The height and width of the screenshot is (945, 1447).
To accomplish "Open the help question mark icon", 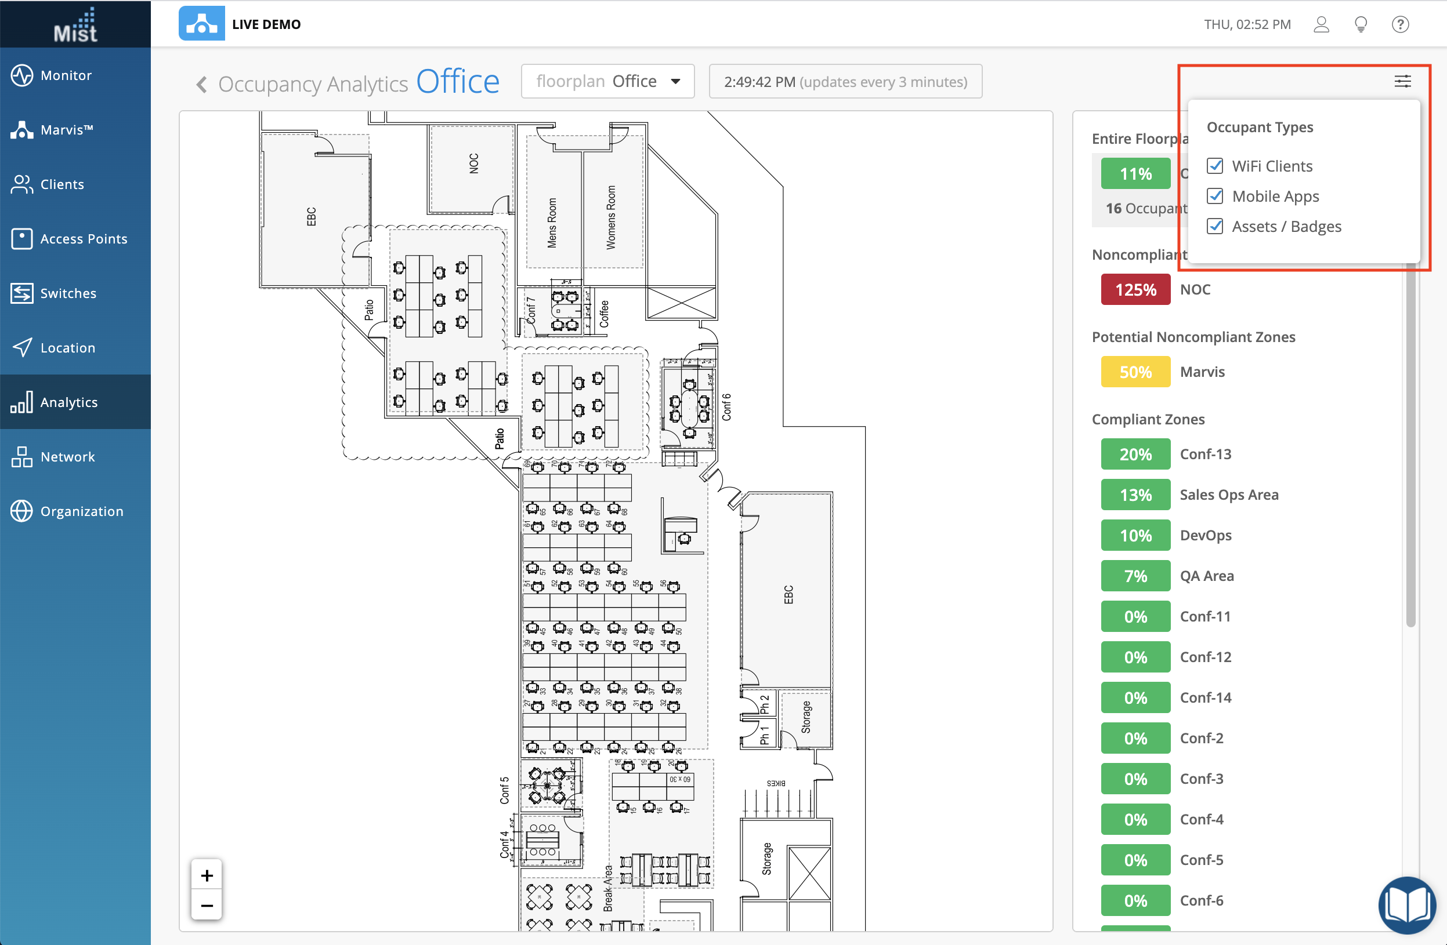I will point(1400,24).
